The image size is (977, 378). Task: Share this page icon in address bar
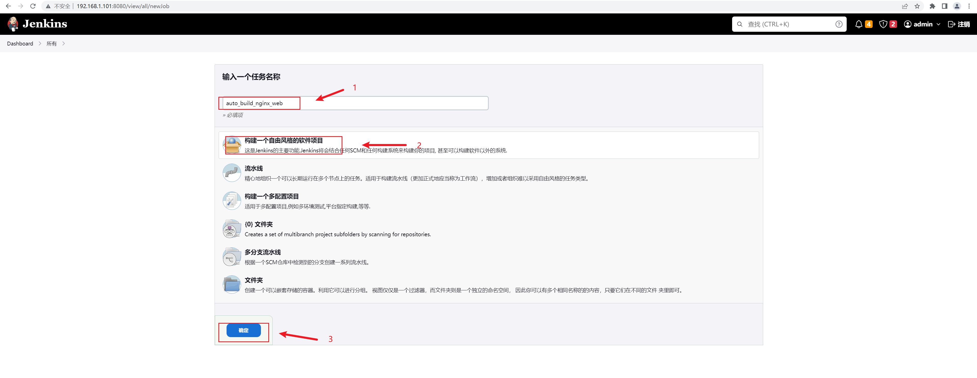pos(905,6)
